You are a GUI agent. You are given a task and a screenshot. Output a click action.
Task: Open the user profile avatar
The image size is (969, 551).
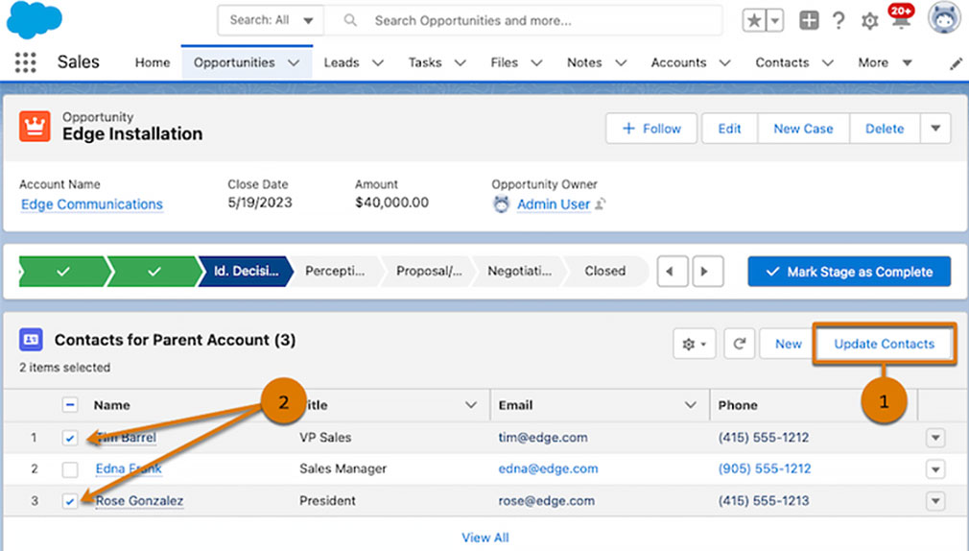pos(944,18)
